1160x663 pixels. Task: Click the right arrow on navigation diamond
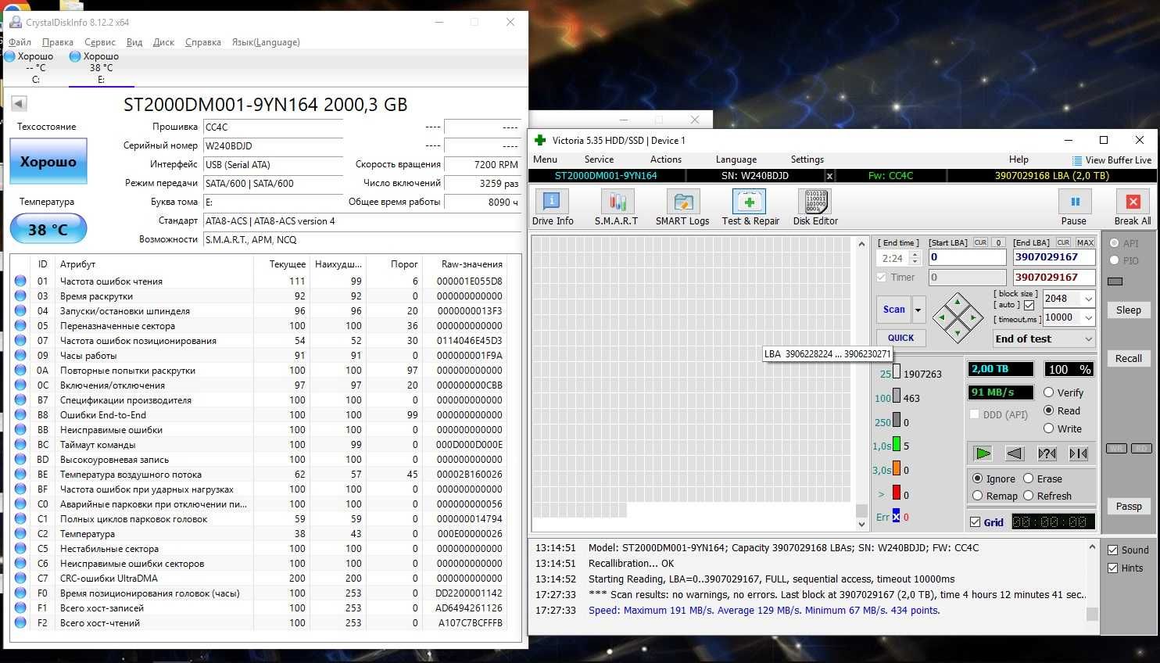pyautogui.click(x=973, y=317)
